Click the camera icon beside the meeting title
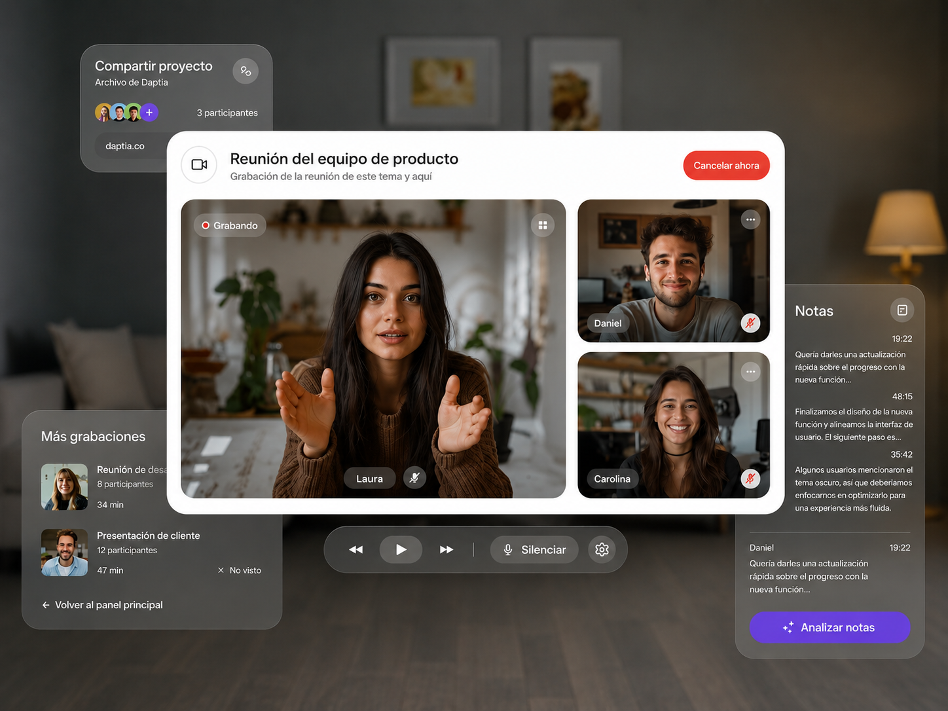Screen dimensions: 948x711 pyautogui.click(x=199, y=165)
